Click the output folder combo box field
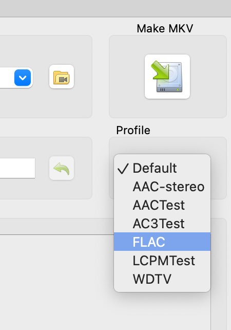231x330 pixels. [16, 78]
